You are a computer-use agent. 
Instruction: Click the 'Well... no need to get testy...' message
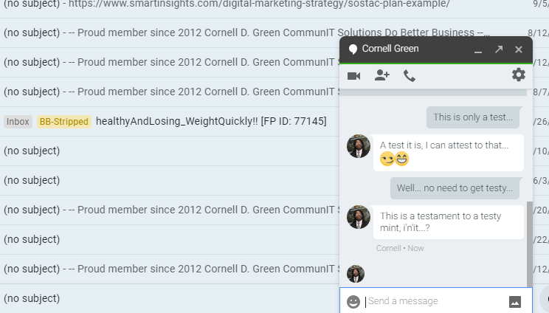click(455, 188)
